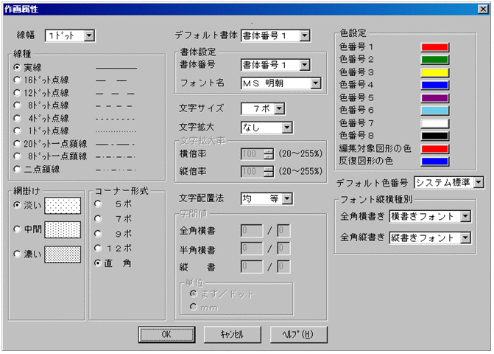Select the 16ドット点線 line type
This screenshot has height=354, width=494.
(x=17, y=80)
